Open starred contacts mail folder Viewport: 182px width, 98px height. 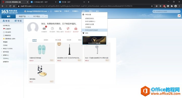[x=9, y=39]
